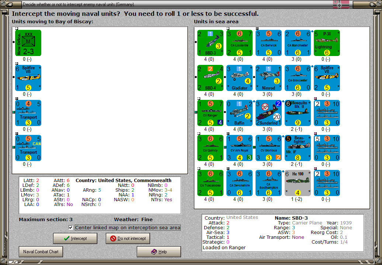382x265 pixels.
Task: Select the CA Louisville cruiser unit
Action: pos(239,43)
